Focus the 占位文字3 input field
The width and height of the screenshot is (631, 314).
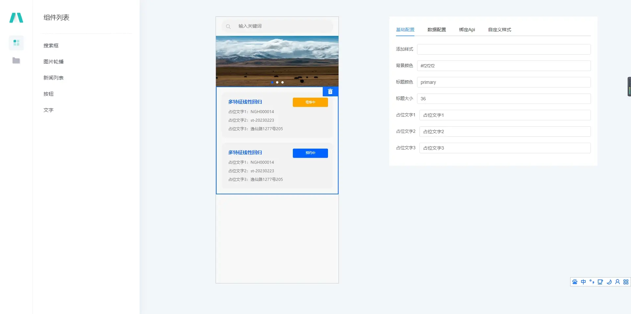coord(505,148)
